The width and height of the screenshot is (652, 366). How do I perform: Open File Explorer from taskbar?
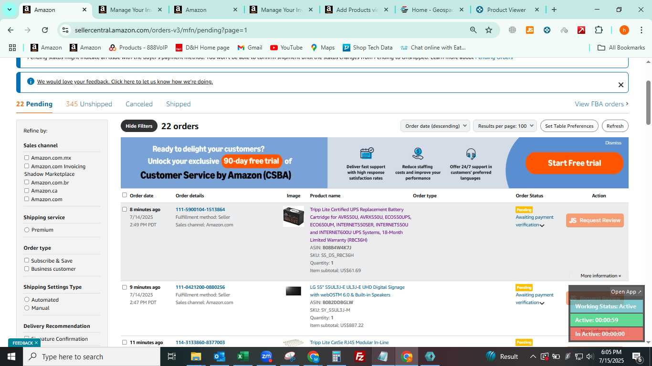point(196,356)
